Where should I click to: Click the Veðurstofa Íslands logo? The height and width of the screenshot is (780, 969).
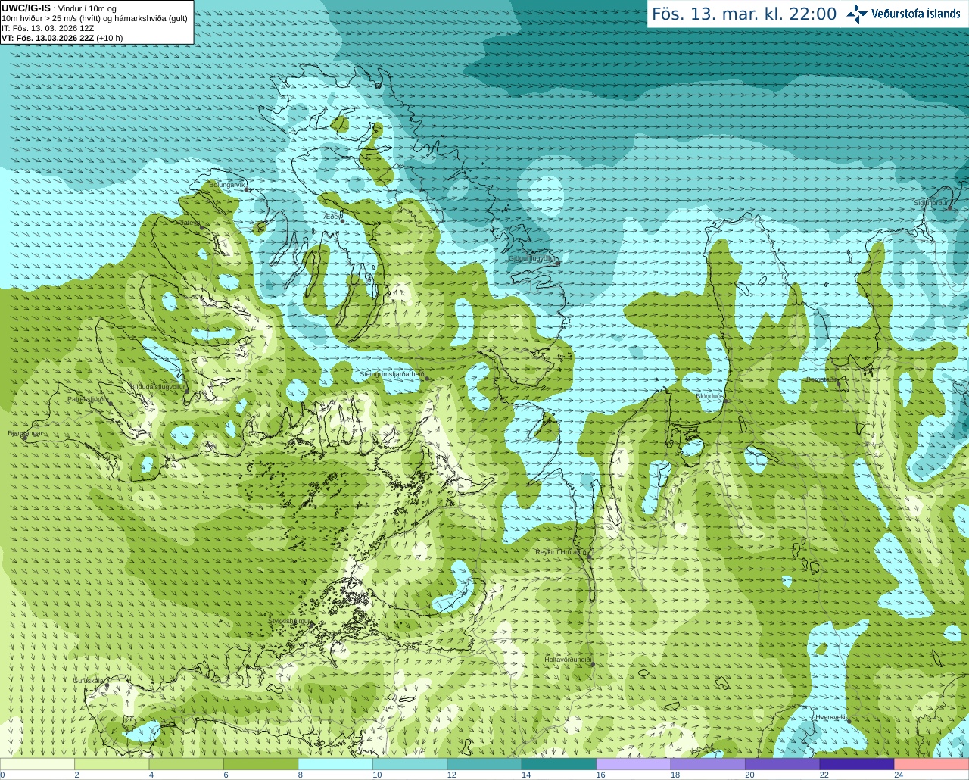[903, 14]
